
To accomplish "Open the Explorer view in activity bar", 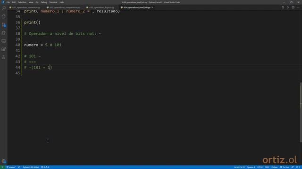I will (x=4, y=16).
